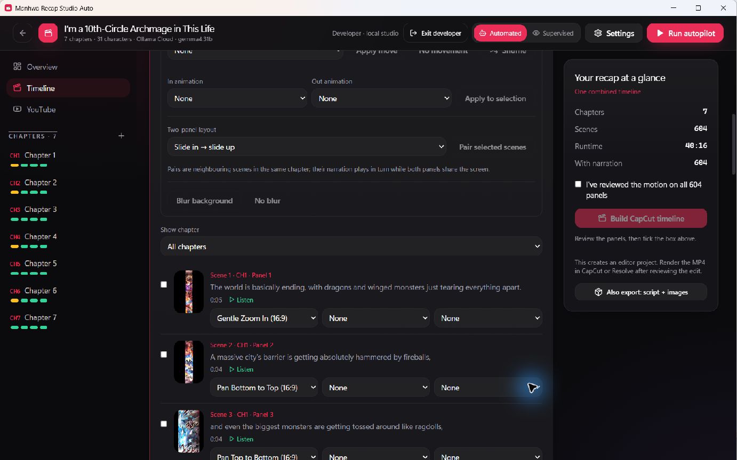Open the Overview section
Screen dimensions: 737x460
(x=68, y=67)
